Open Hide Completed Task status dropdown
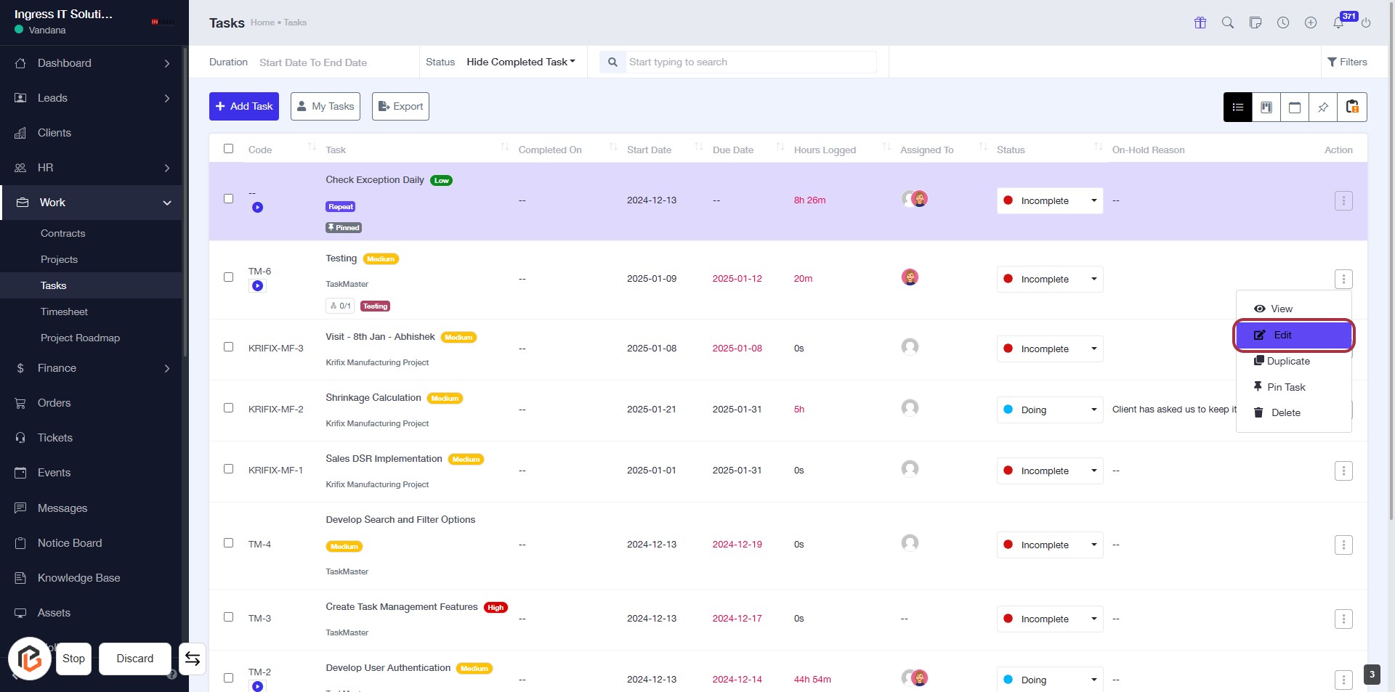1395x692 pixels. (x=520, y=62)
